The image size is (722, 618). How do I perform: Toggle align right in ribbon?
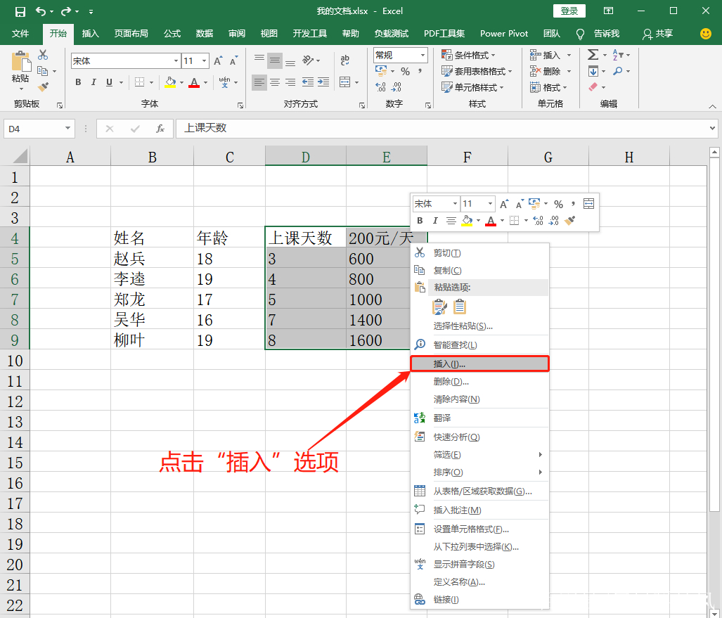point(290,82)
